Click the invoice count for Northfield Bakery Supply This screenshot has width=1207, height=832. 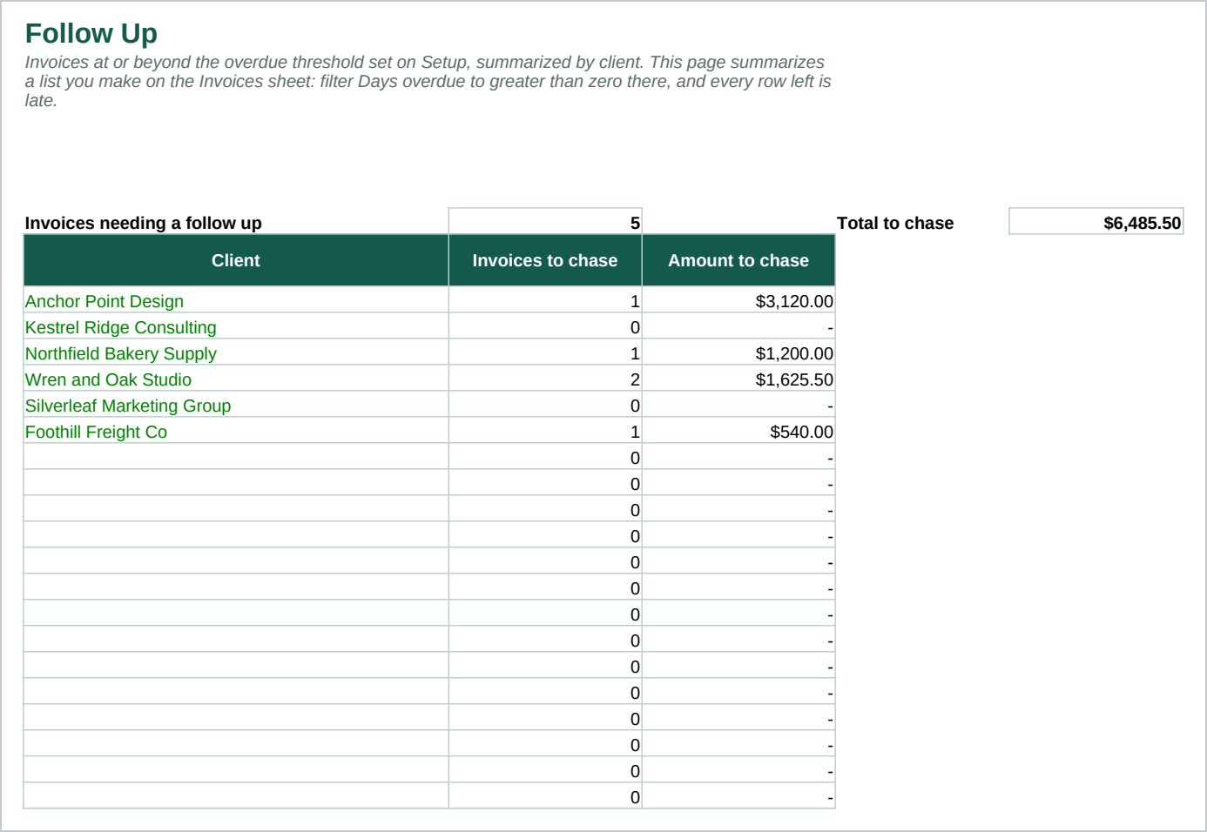[x=545, y=352]
